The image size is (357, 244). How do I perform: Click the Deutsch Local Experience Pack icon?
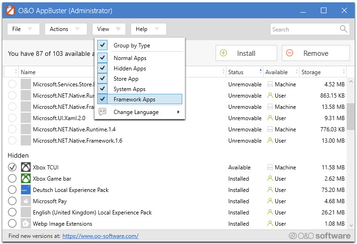(x=26, y=190)
